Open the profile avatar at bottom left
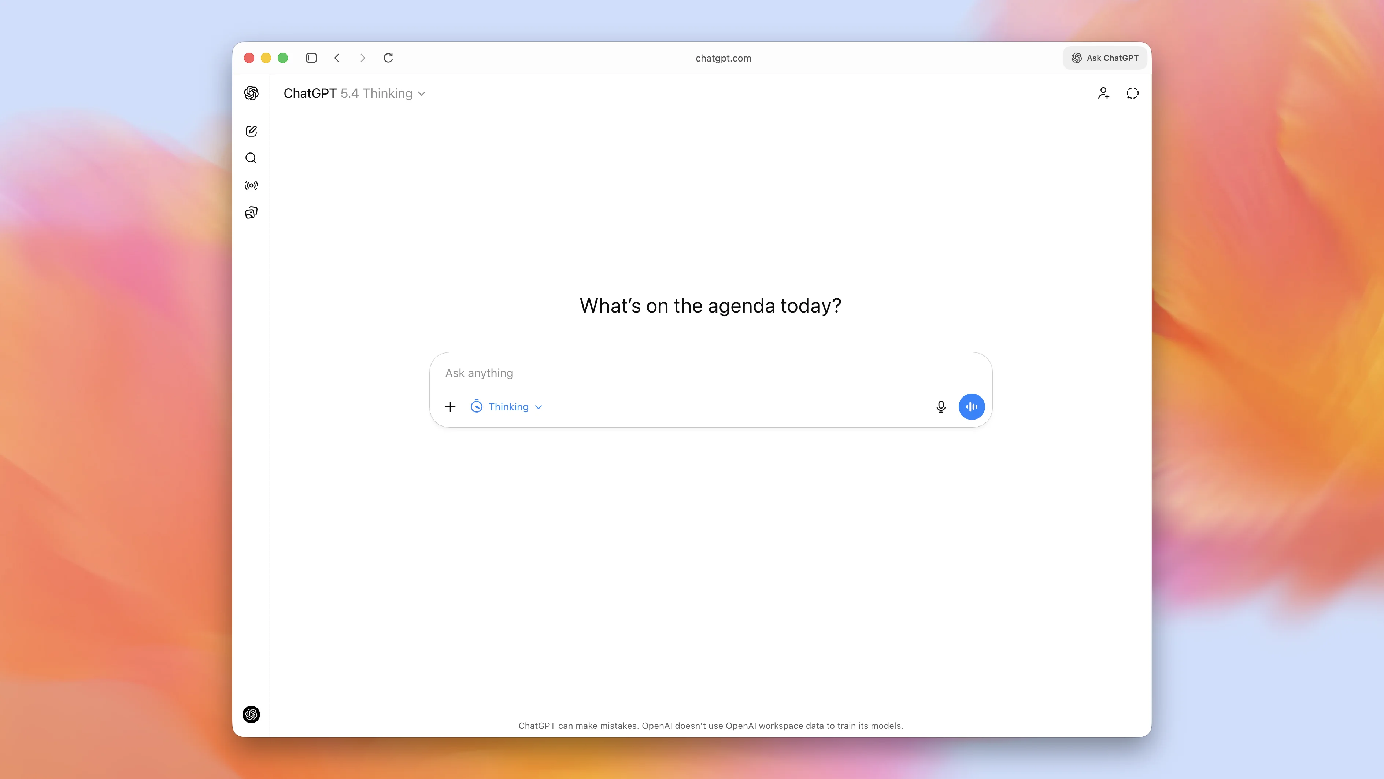Viewport: 1384px width, 779px height. pyautogui.click(x=251, y=714)
